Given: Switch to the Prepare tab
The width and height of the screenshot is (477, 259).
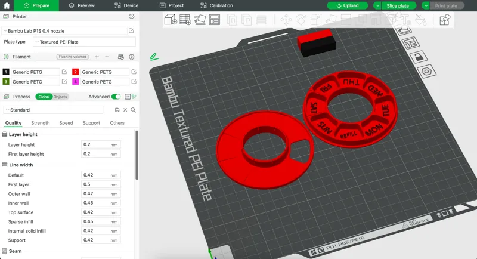Looking at the screenshot, I should click(x=36, y=5).
